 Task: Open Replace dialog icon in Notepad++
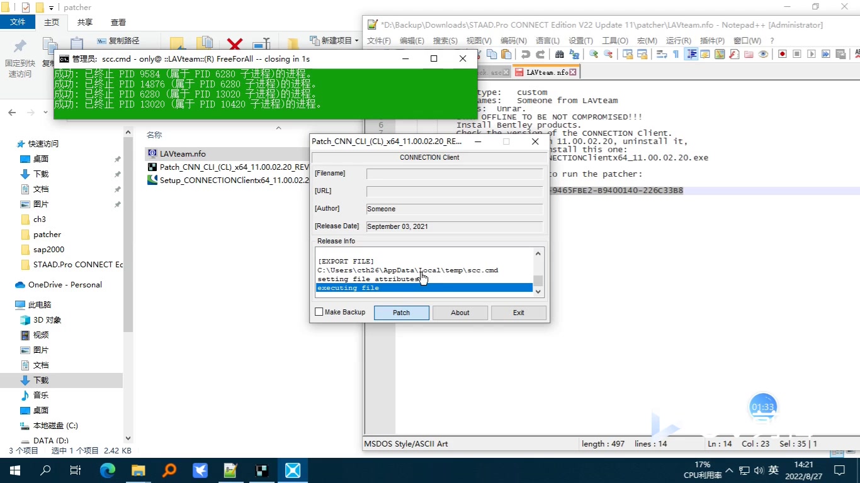point(574,54)
